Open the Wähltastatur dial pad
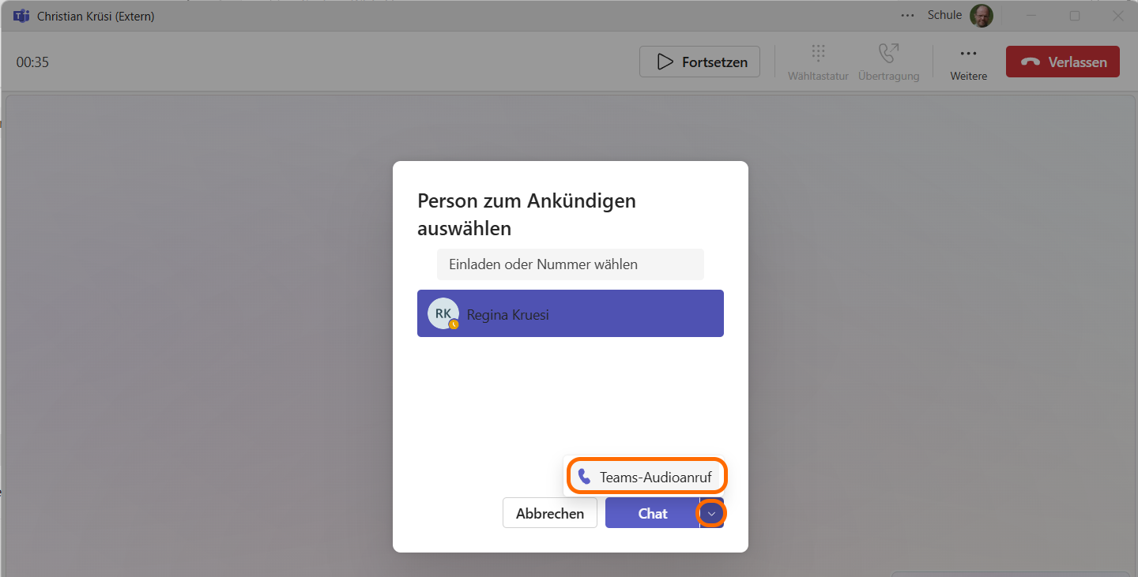This screenshot has width=1138, height=577. 818,62
